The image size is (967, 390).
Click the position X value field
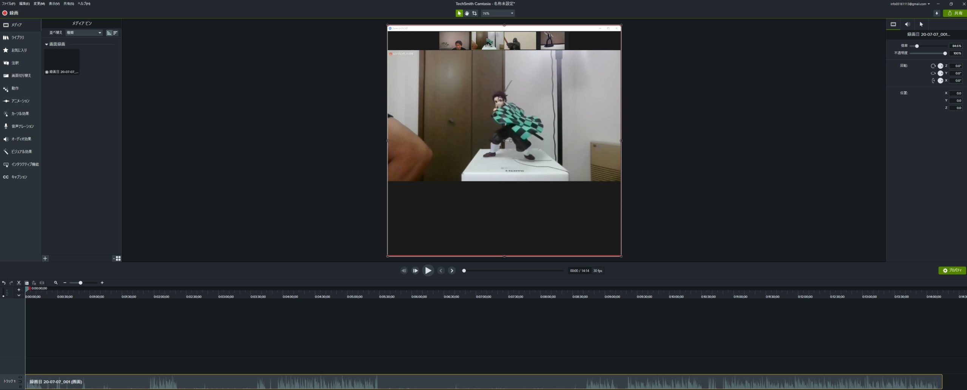point(956,93)
